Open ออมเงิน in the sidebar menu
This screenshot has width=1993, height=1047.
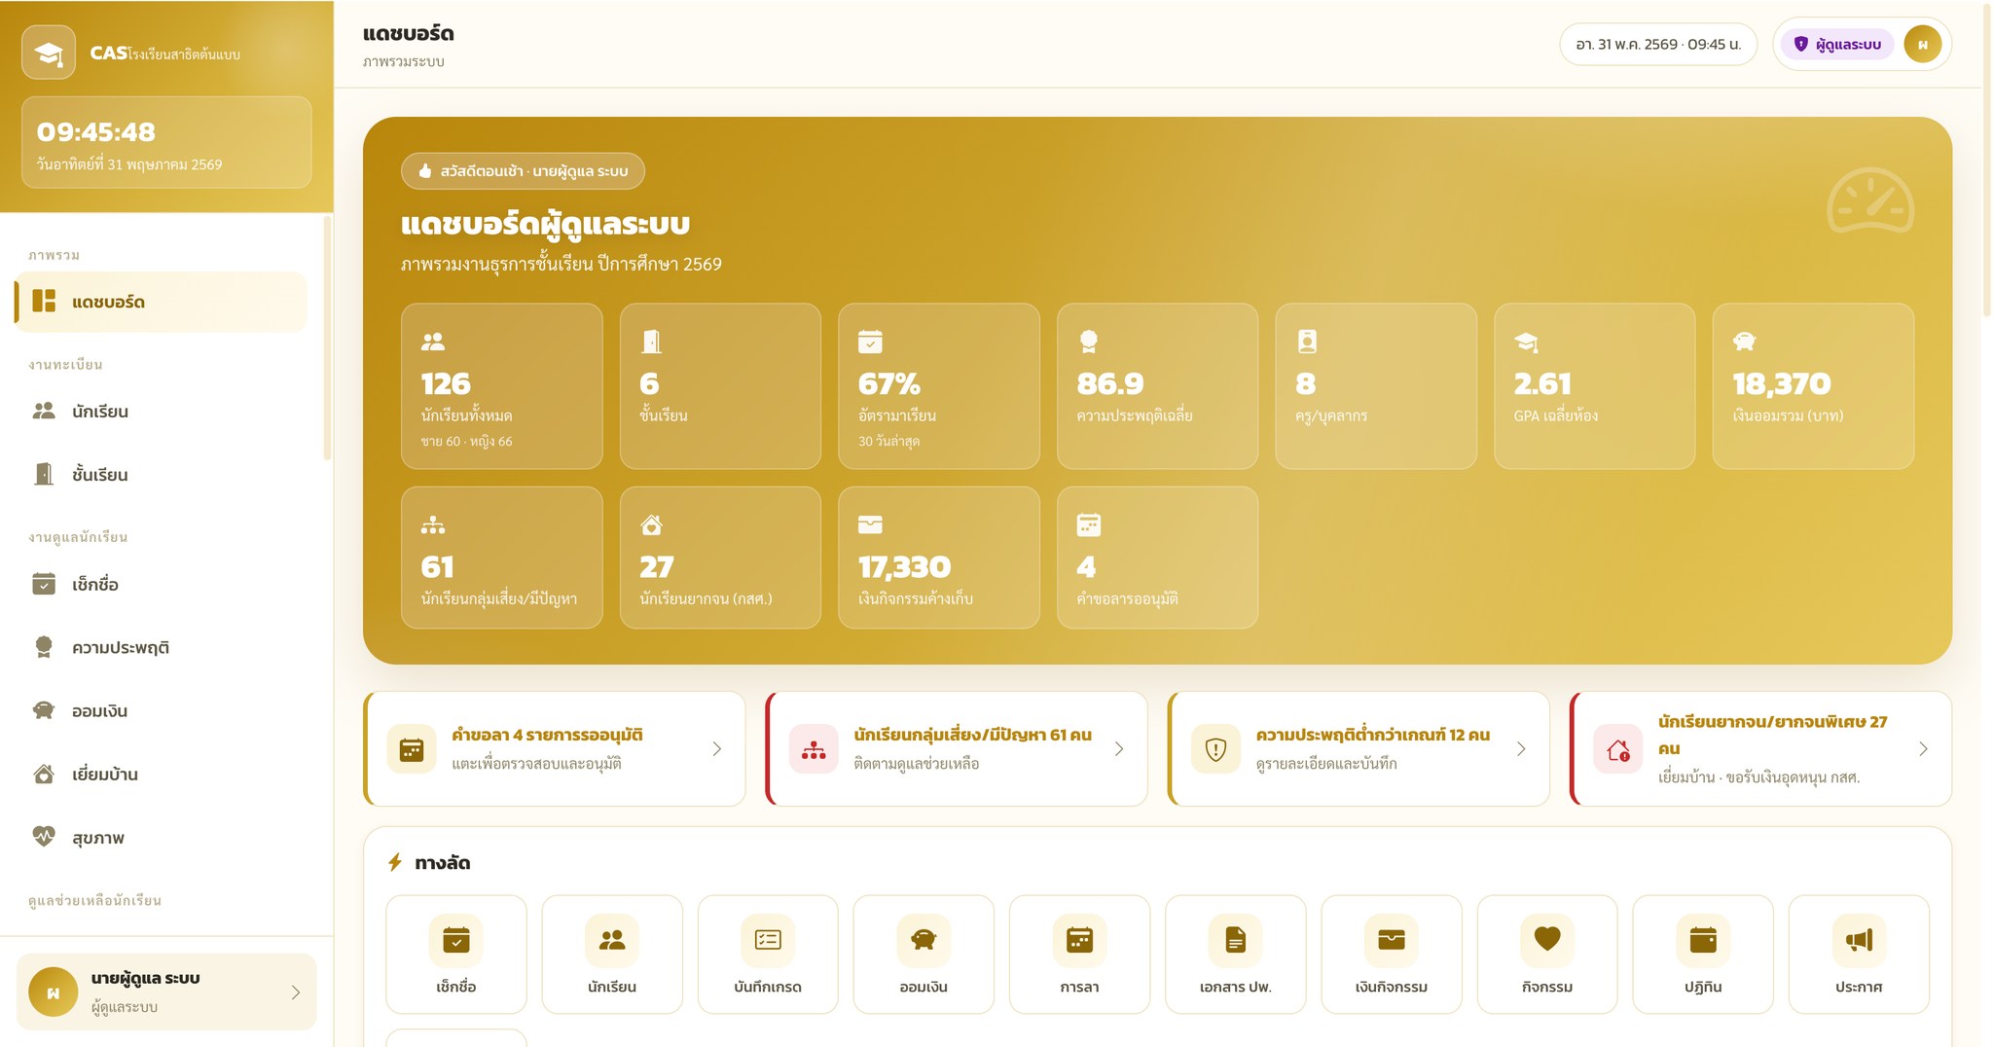tap(162, 710)
